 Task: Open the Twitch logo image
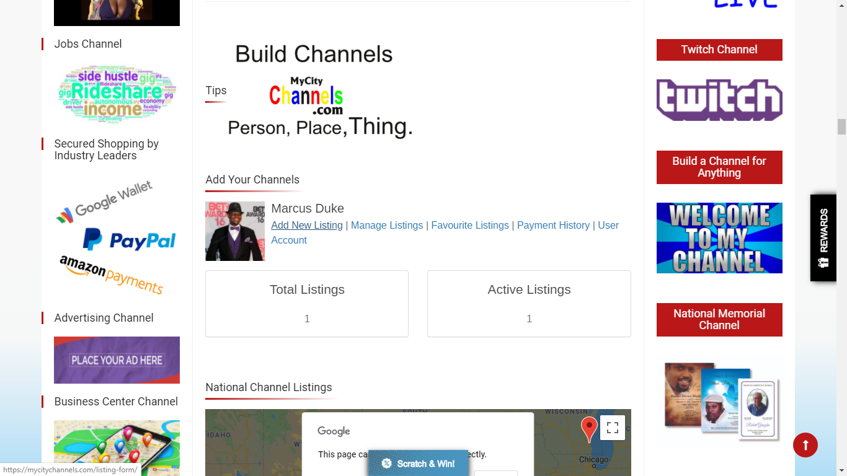tap(719, 100)
